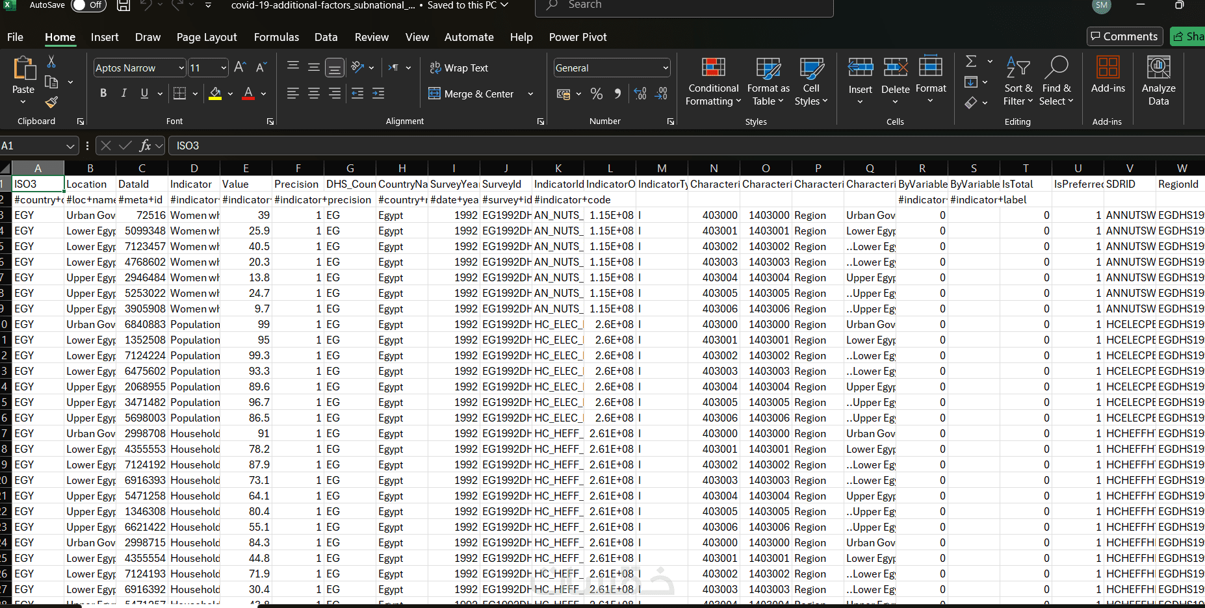Screen dimensions: 1205x608
Task: Toggle Bold formatting
Action: pos(103,94)
